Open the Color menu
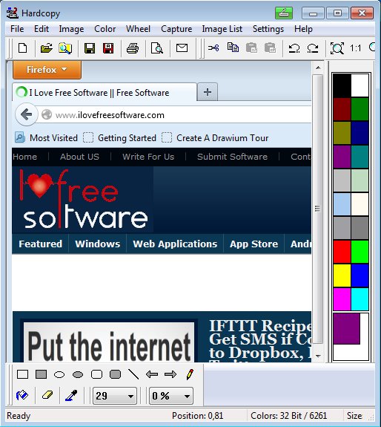 [x=105, y=29]
